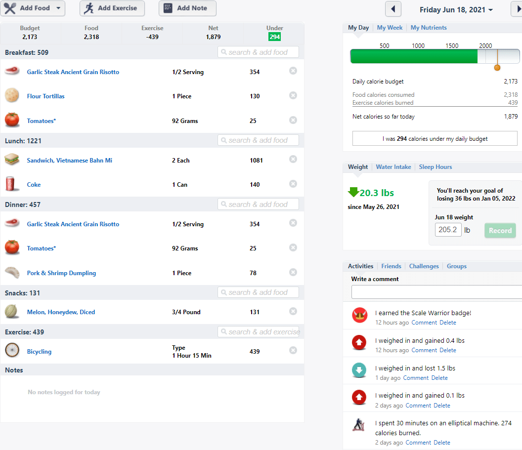
Task: Click the steak icon beside breakfast Garlic Steak Risotto
Action: (x=12, y=71)
